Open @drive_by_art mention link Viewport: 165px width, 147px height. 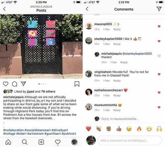point(35,100)
